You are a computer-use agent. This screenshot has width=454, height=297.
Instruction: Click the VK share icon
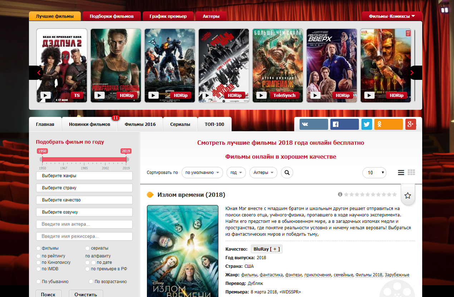(x=314, y=124)
